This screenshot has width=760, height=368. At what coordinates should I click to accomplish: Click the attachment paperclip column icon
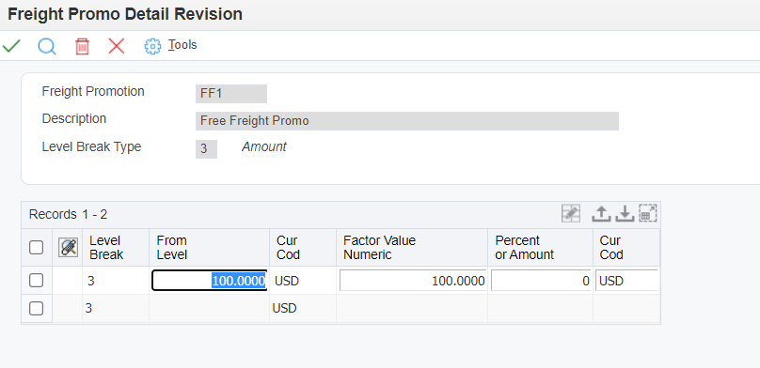click(x=68, y=248)
